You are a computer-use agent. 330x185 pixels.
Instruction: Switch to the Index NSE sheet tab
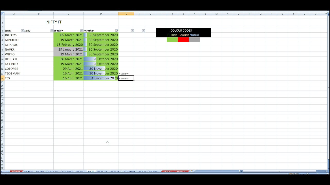(x=16, y=171)
